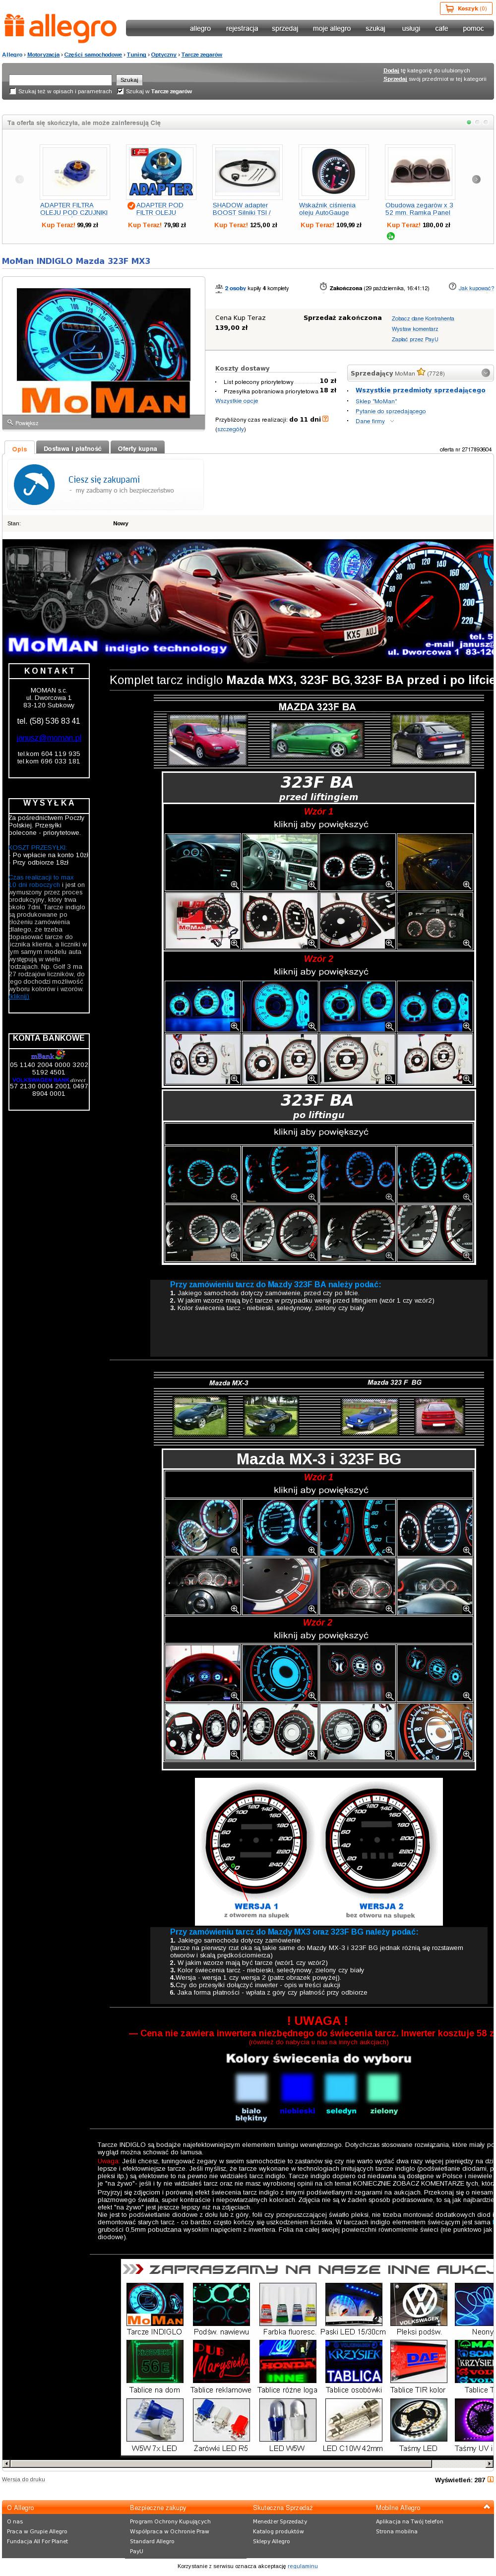496x2576 pixels.
Task: Open 'Ciesz się zakupami' link
Action: click(x=104, y=479)
